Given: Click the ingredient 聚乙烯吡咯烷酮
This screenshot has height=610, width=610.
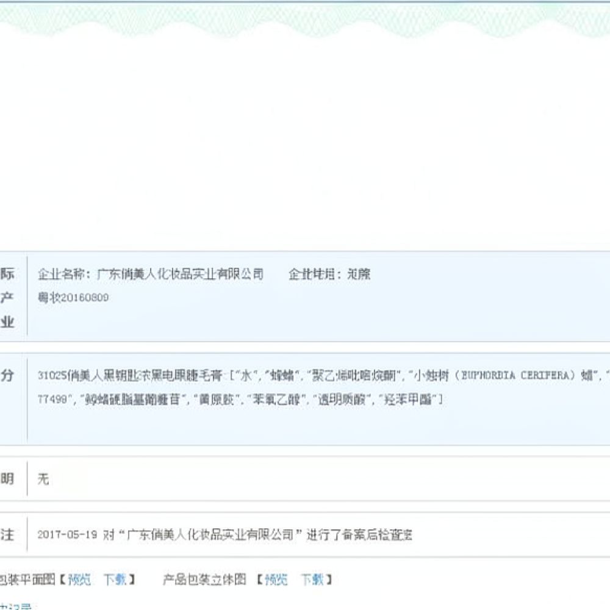Looking at the screenshot, I should (x=354, y=375).
